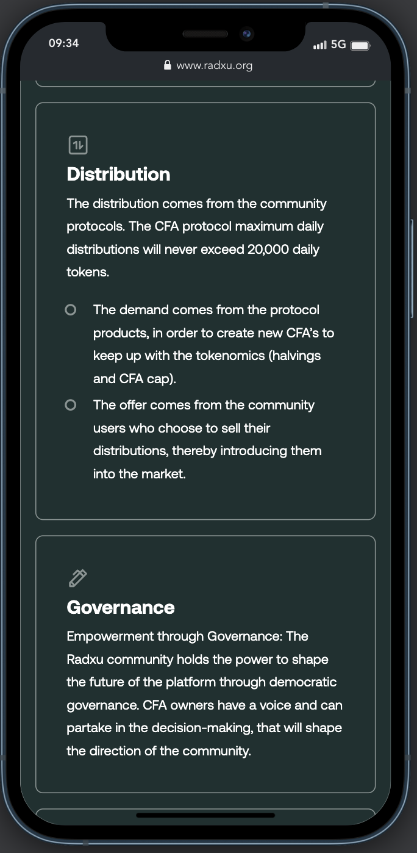Click the partially visible card below Governance
Viewport: 417px width, 853px height.
(205, 816)
